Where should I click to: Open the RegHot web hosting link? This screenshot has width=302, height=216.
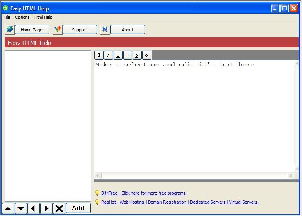point(180,202)
